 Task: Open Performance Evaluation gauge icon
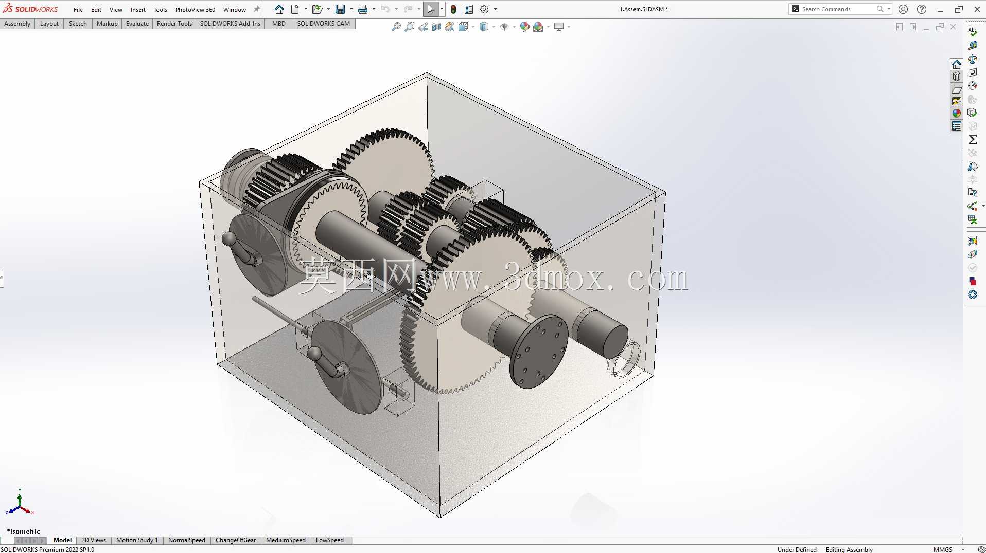click(x=973, y=86)
